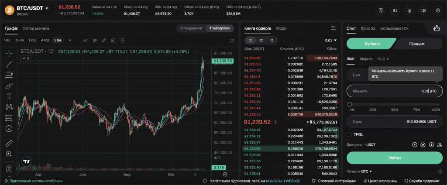Show both bids and asks in order book
The height and width of the screenshot is (185, 447).
250,41
